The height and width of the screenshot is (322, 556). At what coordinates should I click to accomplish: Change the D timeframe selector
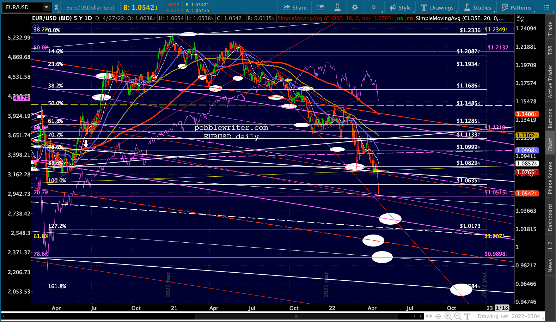(374, 7)
